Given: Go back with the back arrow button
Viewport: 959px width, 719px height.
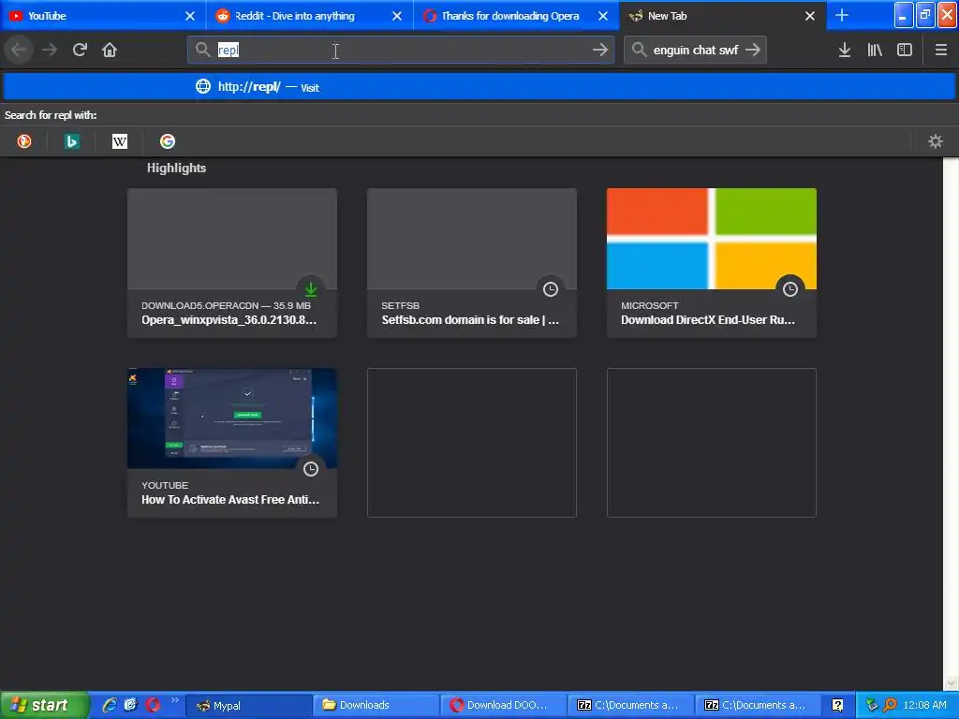Looking at the screenshot, I should pos(19,50).
